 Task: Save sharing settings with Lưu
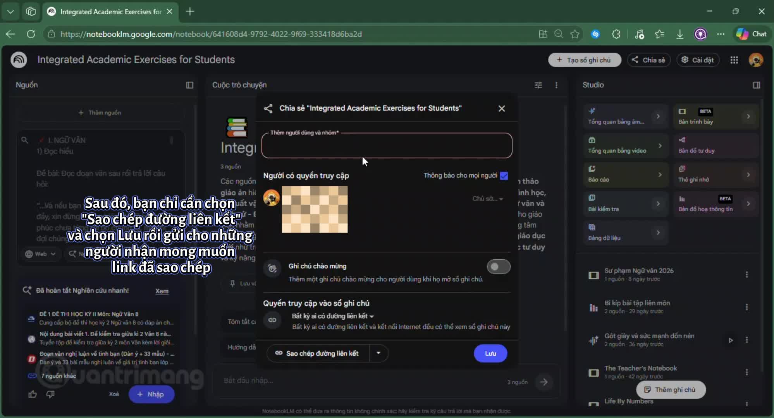[490, 353]
